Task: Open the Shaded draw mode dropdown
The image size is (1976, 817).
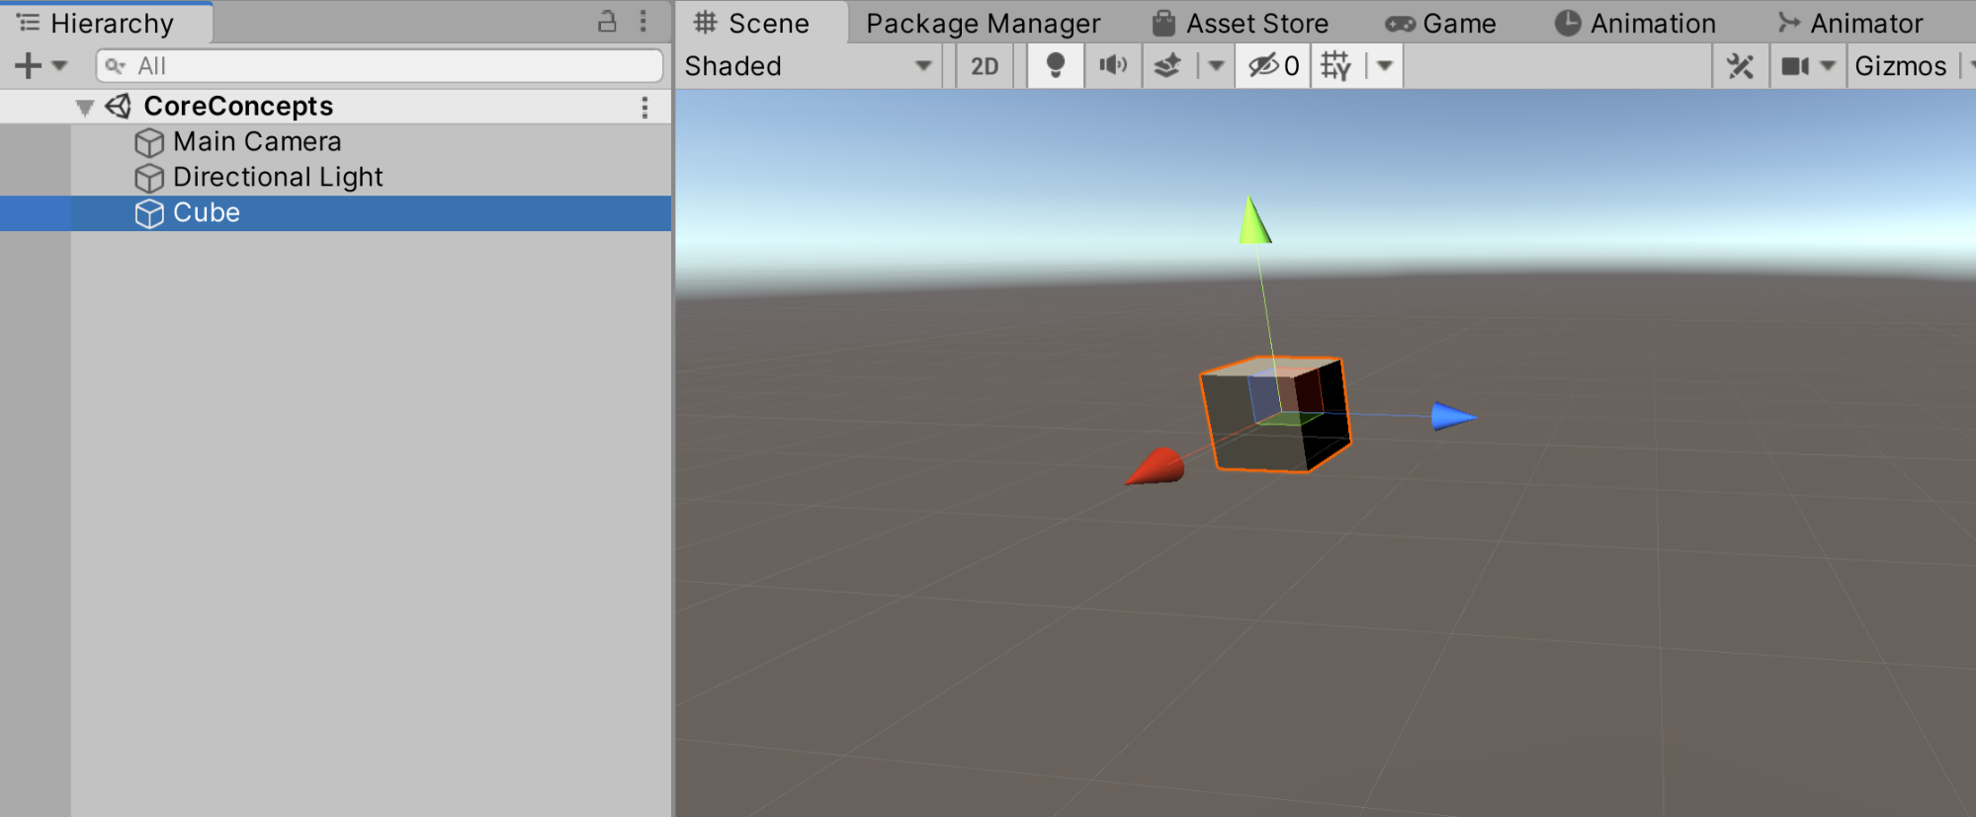Action: [809, 66]
